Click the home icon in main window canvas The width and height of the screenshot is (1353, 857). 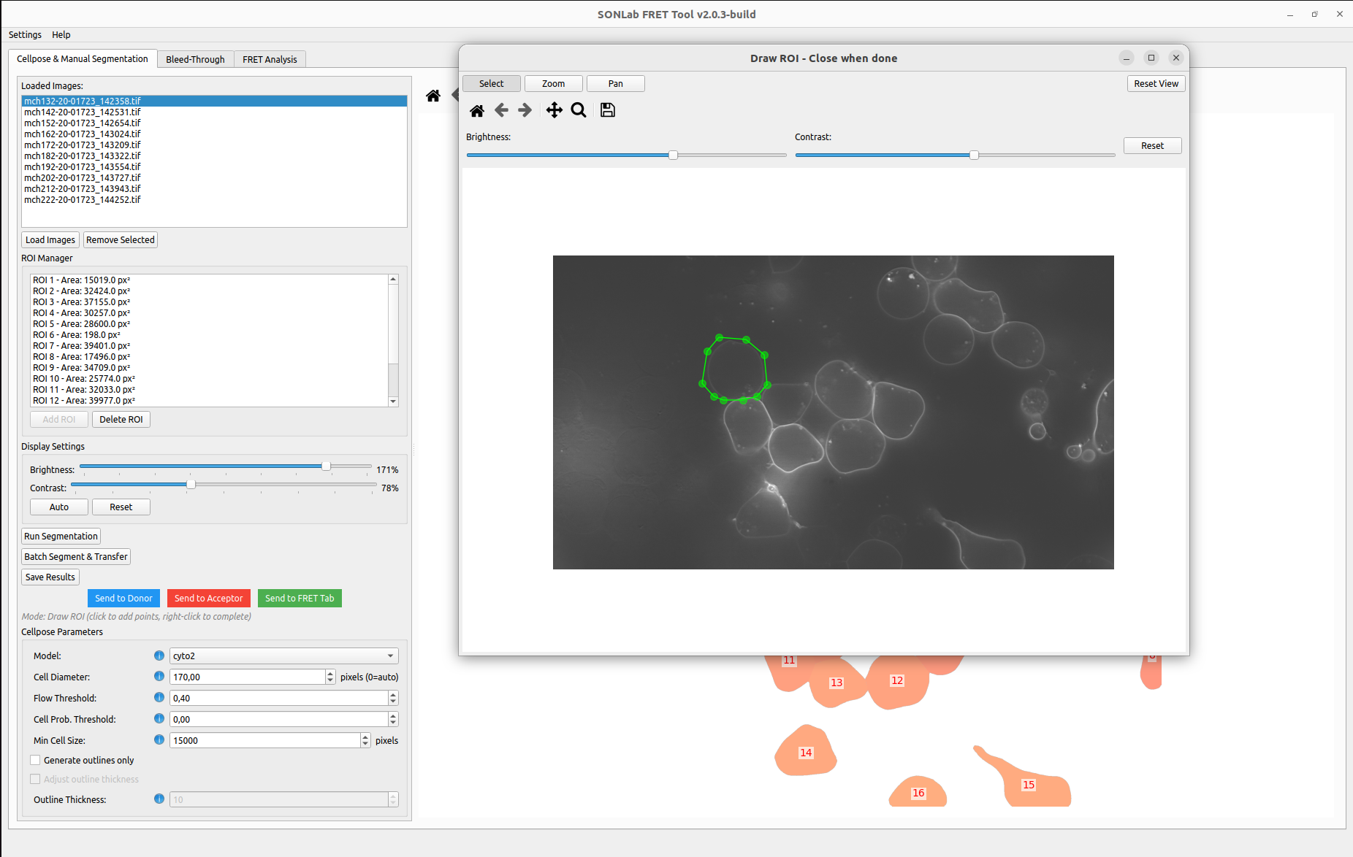pos(433,96)
